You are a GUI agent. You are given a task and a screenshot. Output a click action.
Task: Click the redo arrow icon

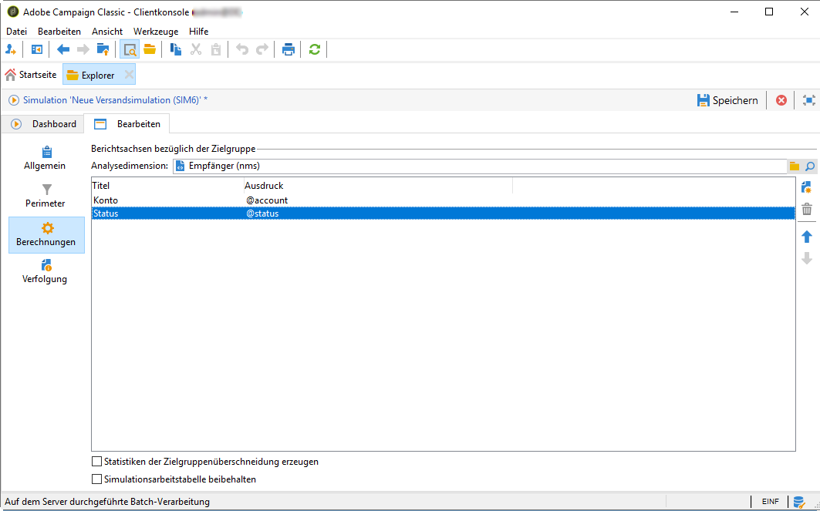pyautogui.click(x=262, y=49)
